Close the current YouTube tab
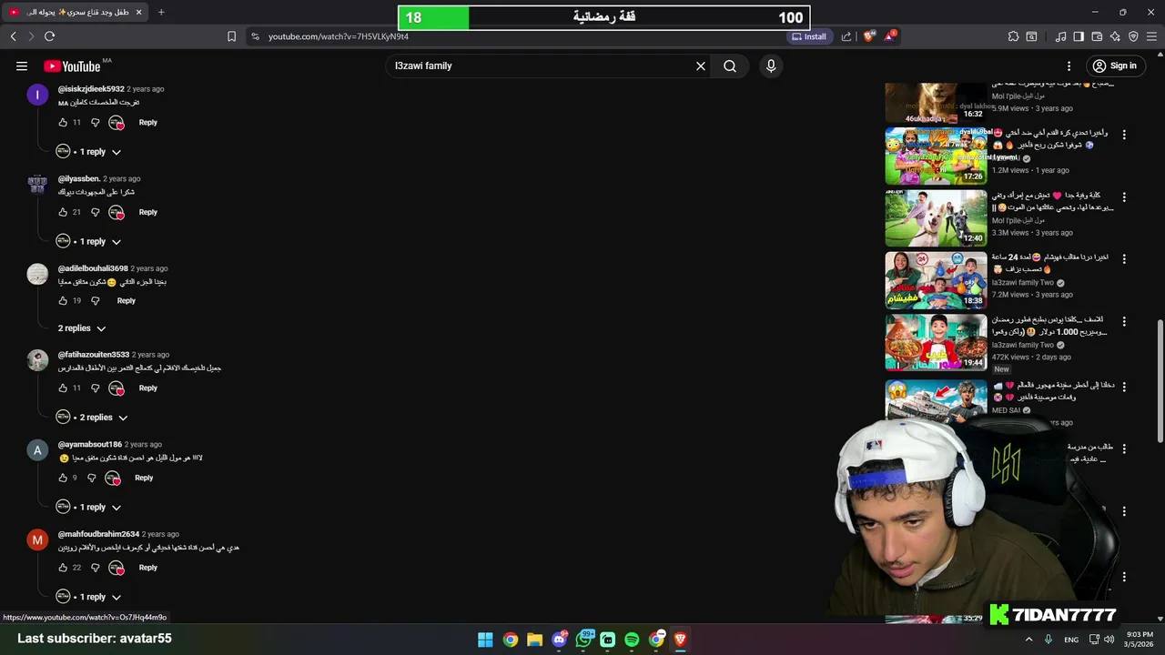This screenshot has height=655, width=1165. coord(138,12)
